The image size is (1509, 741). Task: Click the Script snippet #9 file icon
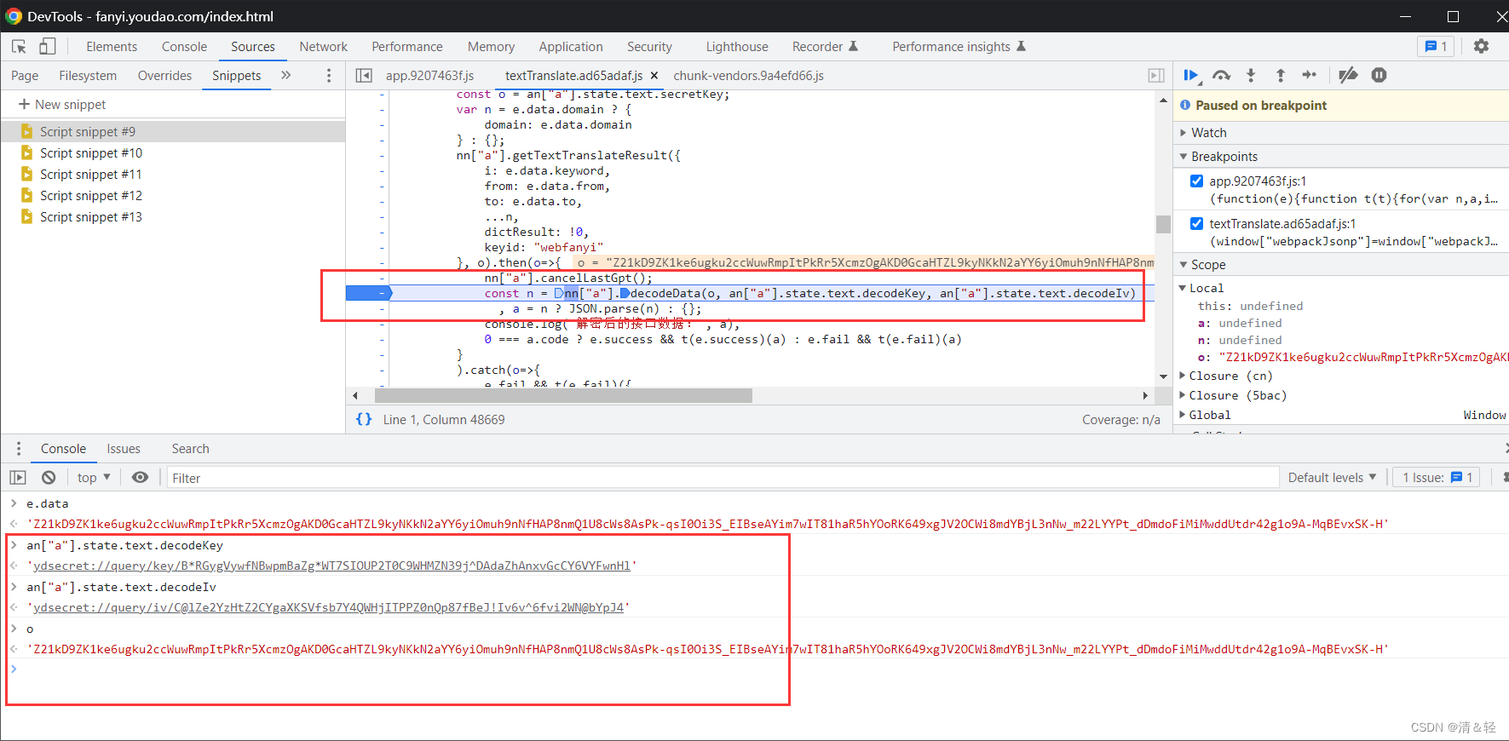[26, 131]
